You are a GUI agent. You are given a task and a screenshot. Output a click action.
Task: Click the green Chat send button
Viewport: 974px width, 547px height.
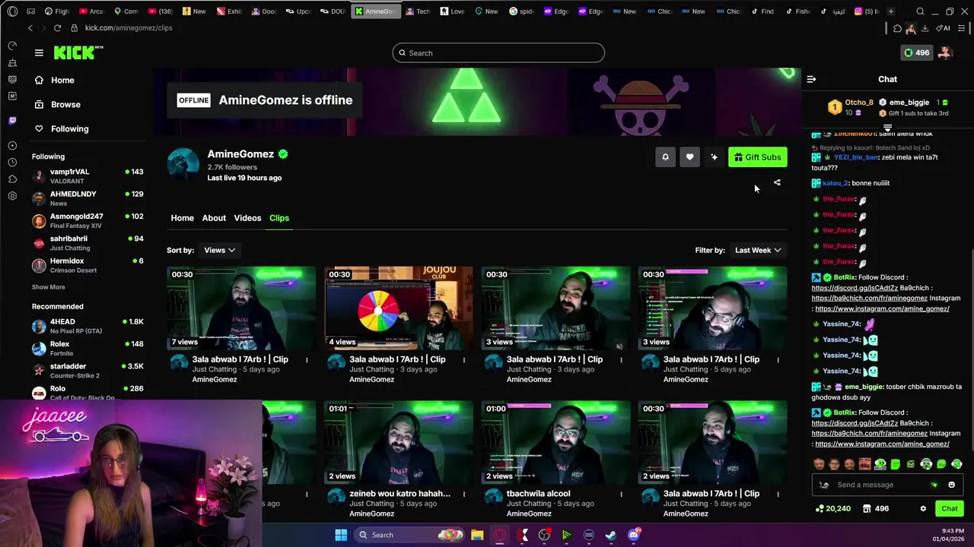click(950, 508)
